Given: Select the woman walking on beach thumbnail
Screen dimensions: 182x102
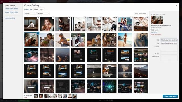Looking at the screenshot, I should 125,40.
